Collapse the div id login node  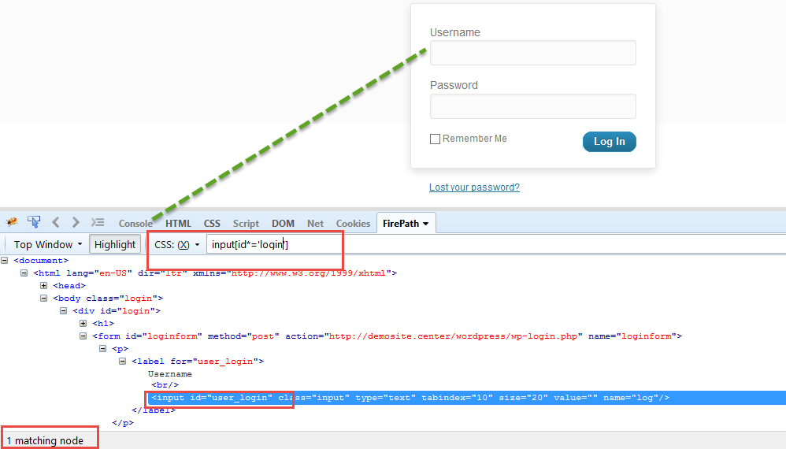pyautogui.click(x=64, y=310)
